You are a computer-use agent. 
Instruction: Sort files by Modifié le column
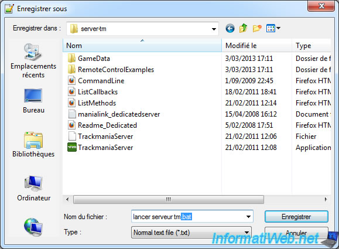[256, 46]
